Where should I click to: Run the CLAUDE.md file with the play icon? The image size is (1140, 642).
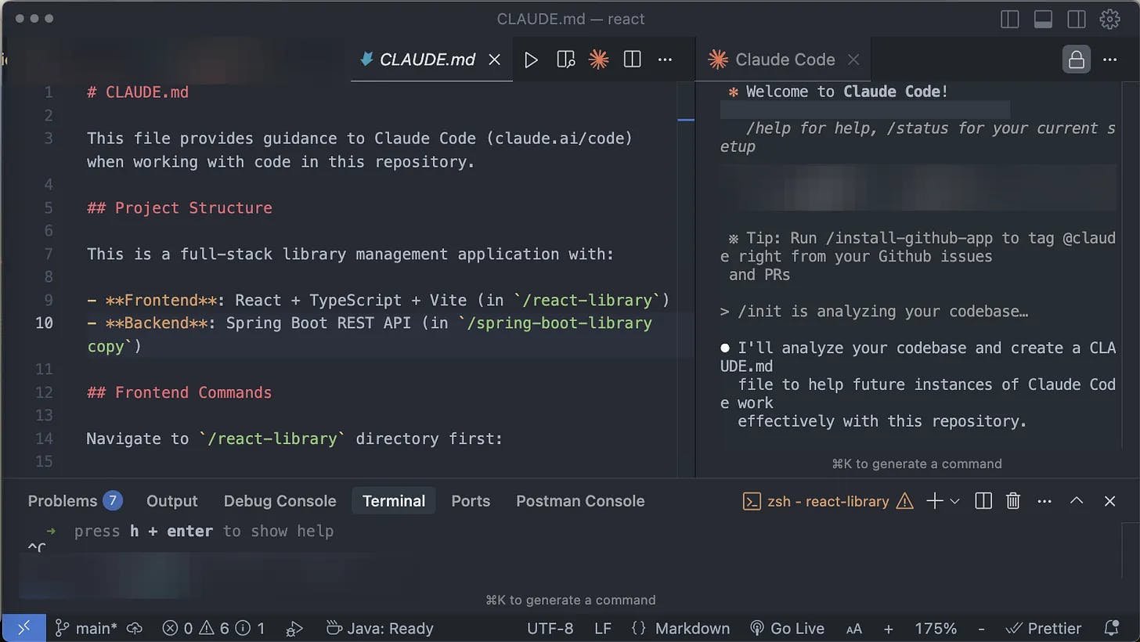[531, 59]
